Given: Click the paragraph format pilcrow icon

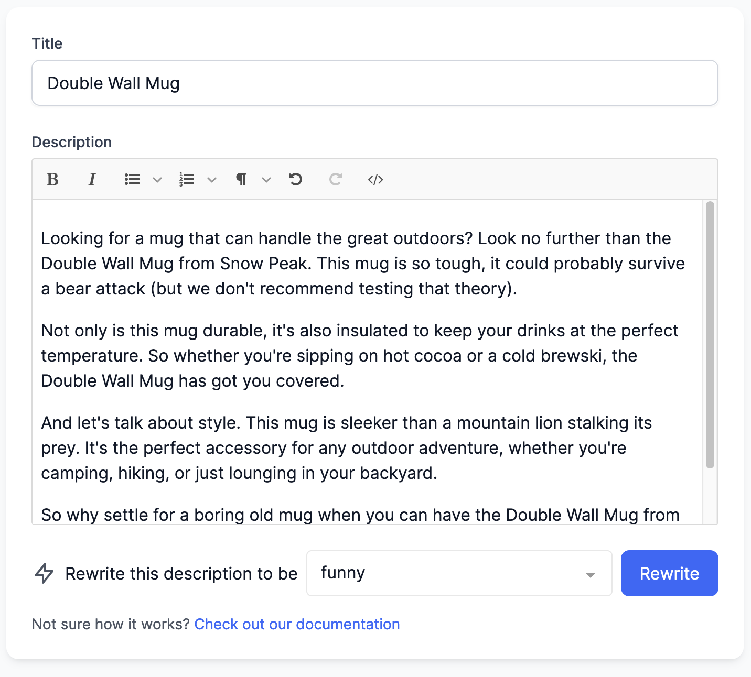Looking at the screenshot, I should tap(241, 180).
